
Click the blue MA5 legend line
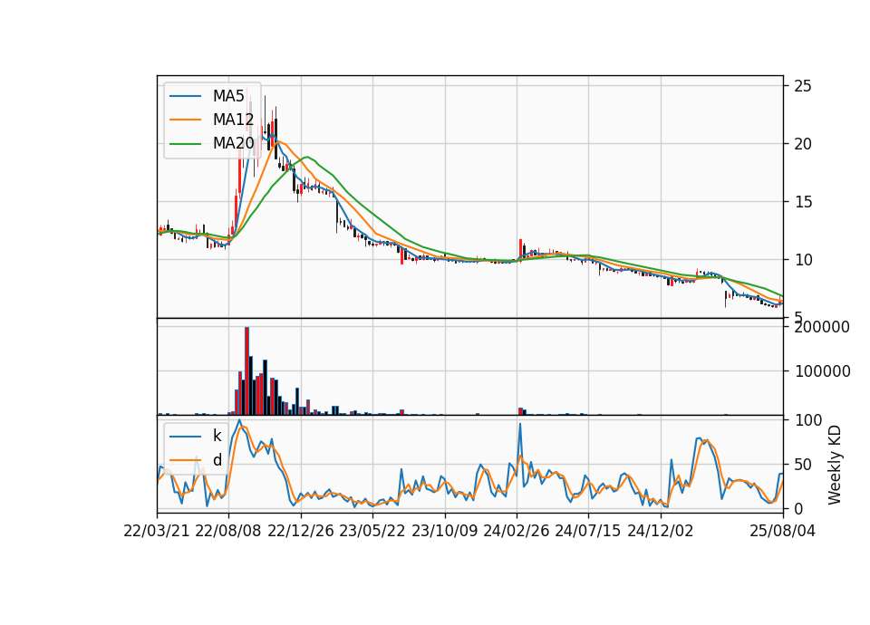tap(185, 96)
